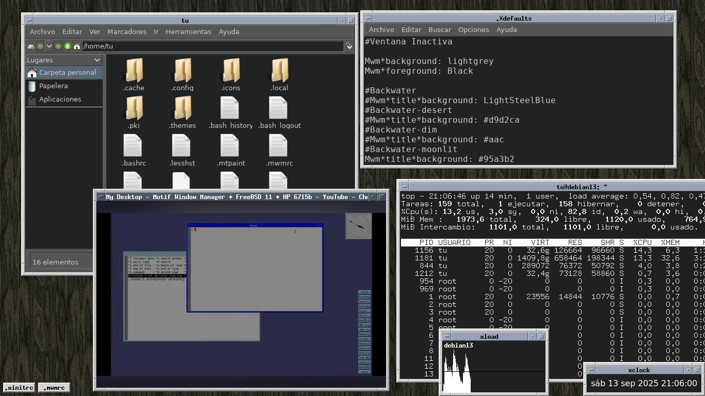The image size is (705, 396).
Task: Open the window menu of the .Xdefaults editor
Action: point(368,18)
